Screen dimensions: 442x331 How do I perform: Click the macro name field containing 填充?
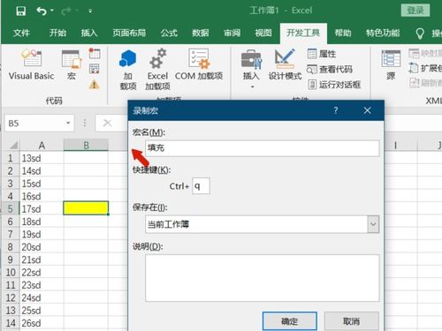(x=262, y=148)
